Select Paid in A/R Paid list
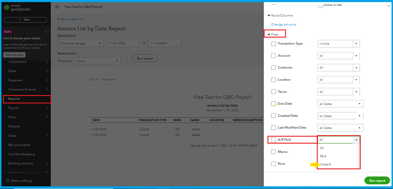This screenshot has width=393, height=189. pyautogui.click(x=323, y=156)
